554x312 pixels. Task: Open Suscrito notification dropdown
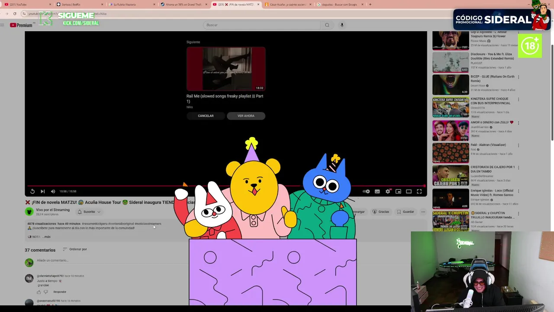click(89, 212)
